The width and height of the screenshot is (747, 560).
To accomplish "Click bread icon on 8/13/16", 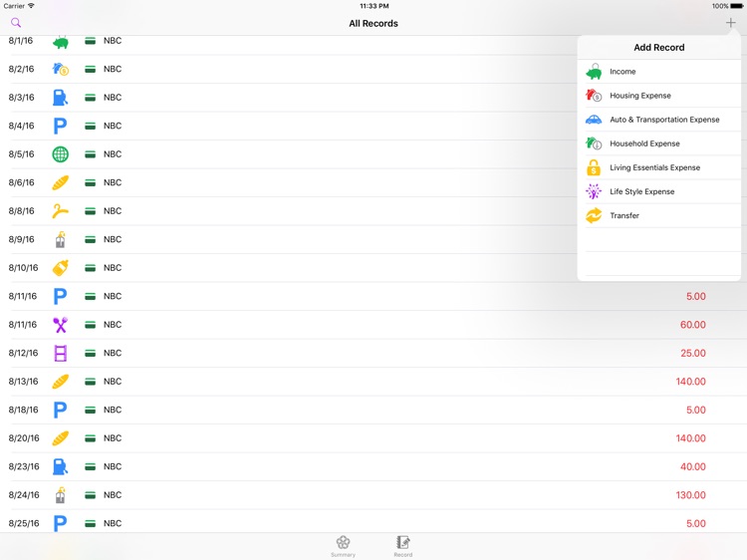I will 60,382.
